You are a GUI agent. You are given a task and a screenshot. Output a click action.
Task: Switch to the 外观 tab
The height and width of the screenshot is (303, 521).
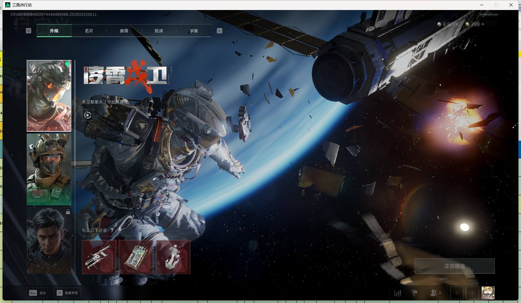point(54,31)
